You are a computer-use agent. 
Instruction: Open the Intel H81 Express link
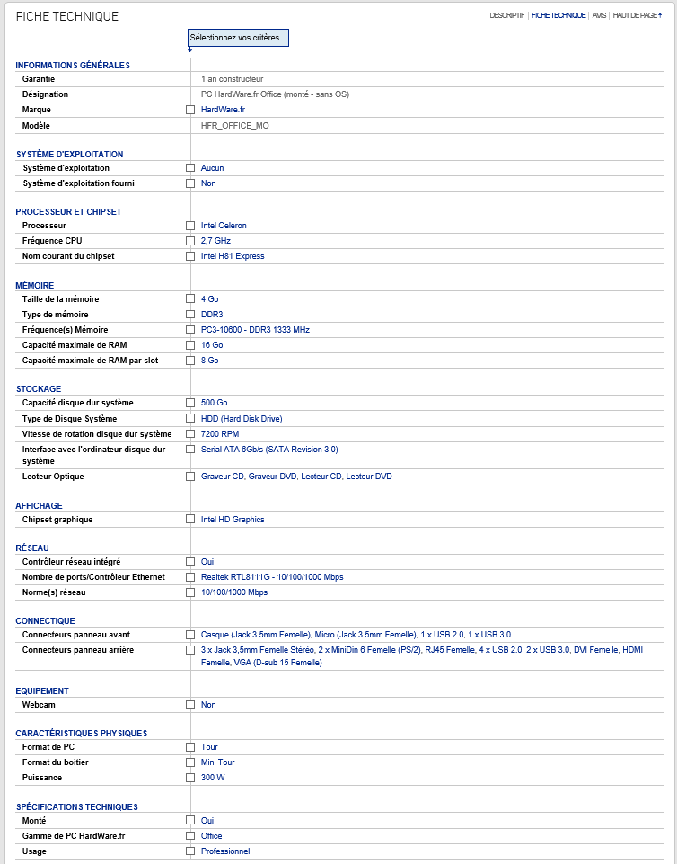coord(233,256)
